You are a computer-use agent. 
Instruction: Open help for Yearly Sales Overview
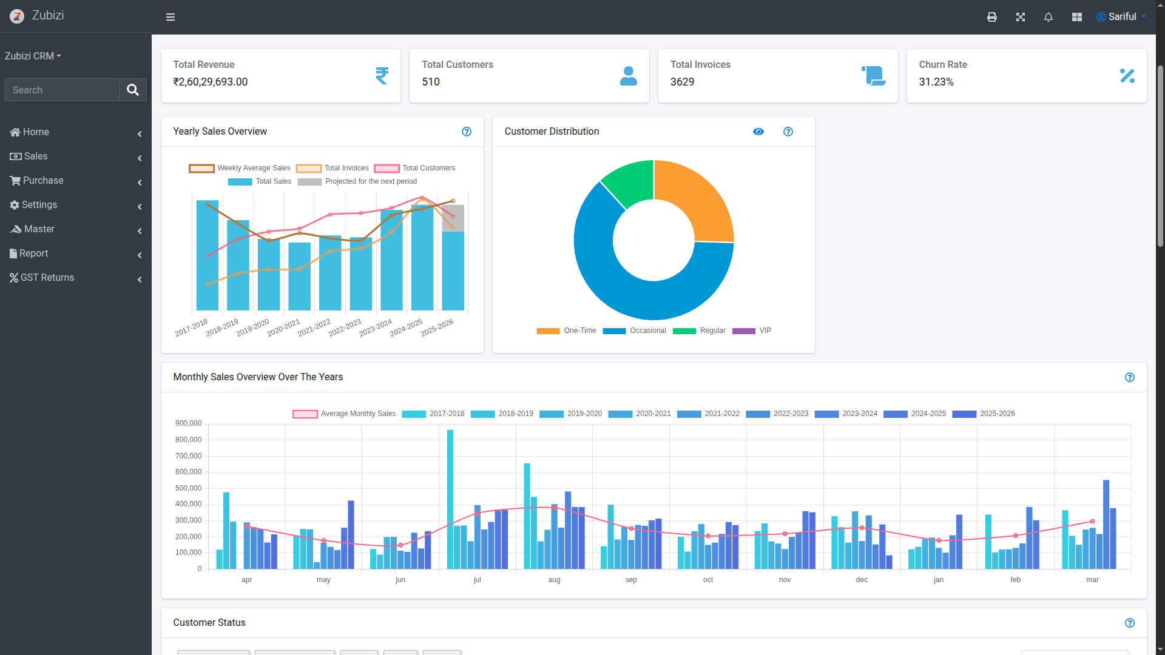(467, 132)
